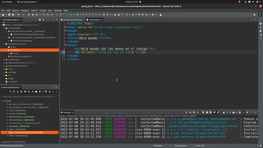Toggle the filter funnel in Boot Dashboard
This screenshot has height=148, width=263.
(46, 92)
